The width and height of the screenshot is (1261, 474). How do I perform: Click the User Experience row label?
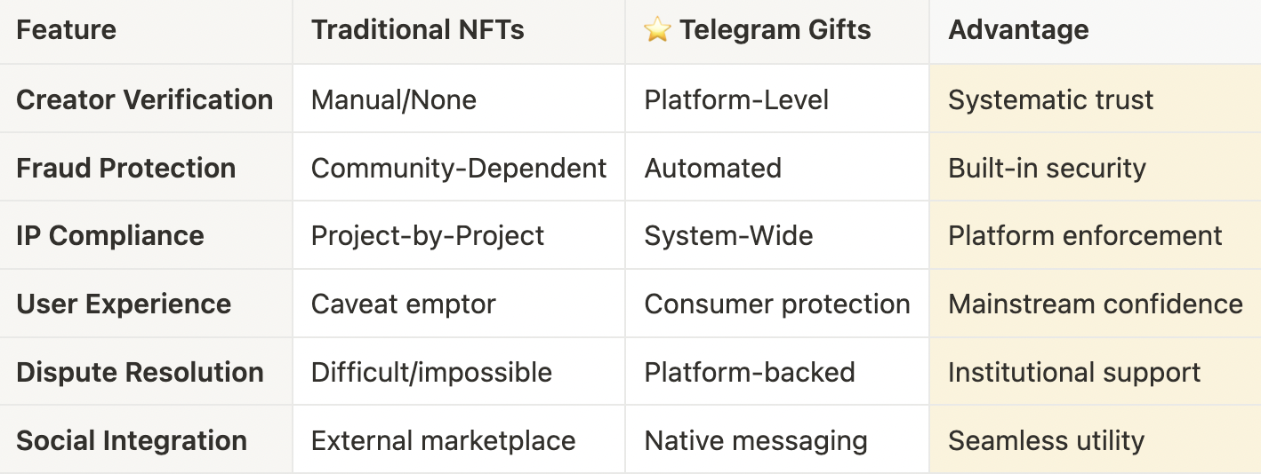124,304
